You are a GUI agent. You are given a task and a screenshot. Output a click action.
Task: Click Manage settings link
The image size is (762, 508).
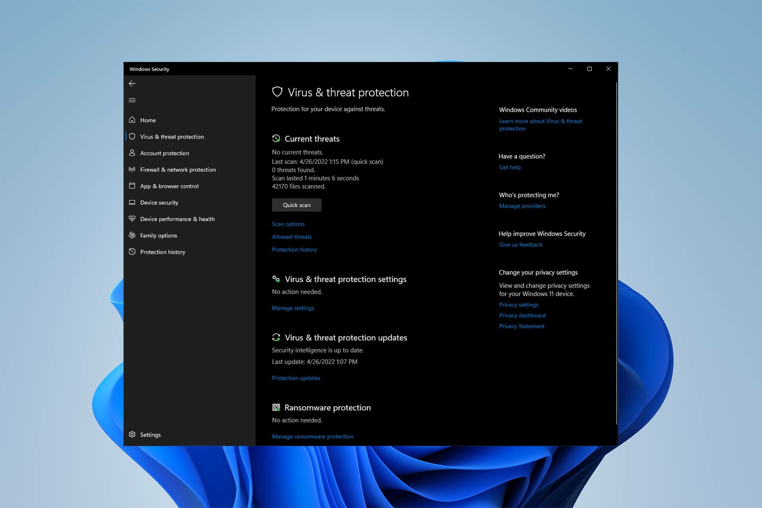(x=292, y=308)
